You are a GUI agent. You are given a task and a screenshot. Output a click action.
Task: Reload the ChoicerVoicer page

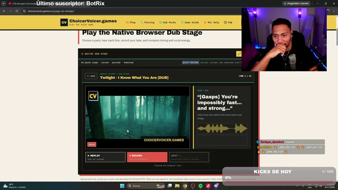click(17, 11)
